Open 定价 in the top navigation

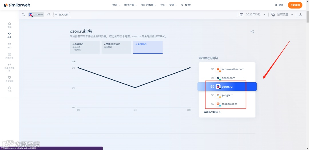coord(163,5)
